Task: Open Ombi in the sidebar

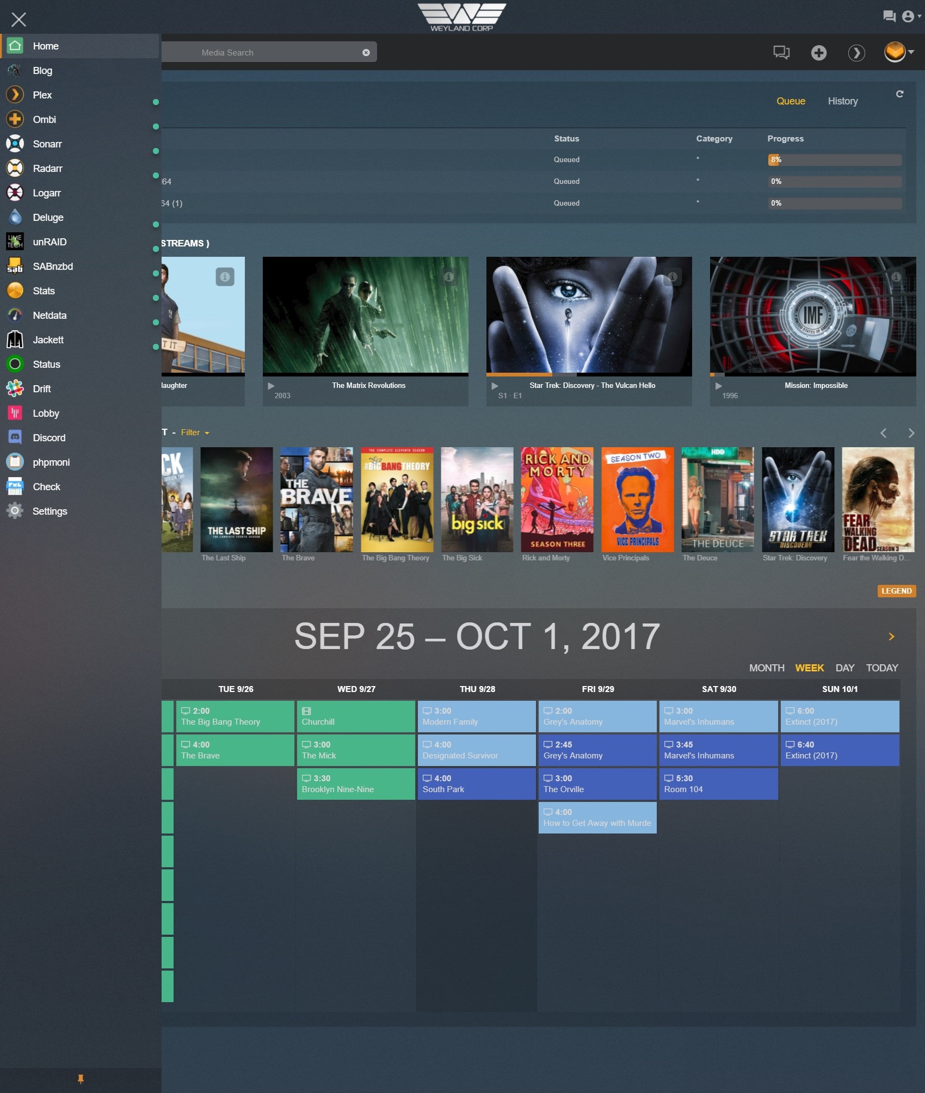Action: point(79,120)
